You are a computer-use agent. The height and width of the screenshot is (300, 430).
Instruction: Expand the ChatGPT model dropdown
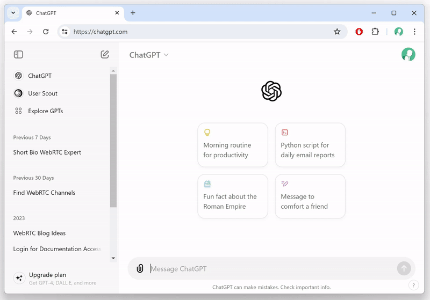tap(149, 55)
